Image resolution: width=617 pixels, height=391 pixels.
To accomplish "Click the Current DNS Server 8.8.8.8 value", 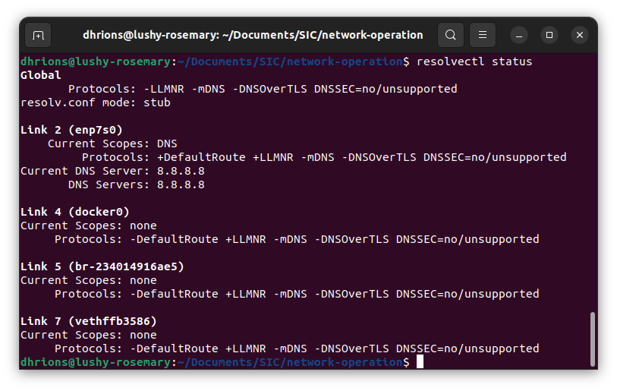I will pyautogui.click(x=181, y=171).
